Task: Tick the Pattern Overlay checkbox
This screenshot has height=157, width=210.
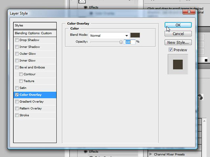Action: 17,109
